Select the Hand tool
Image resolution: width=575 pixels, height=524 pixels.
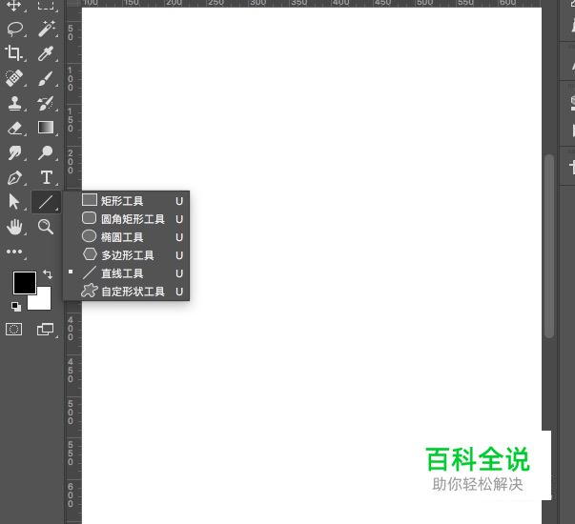(x=14, y=227)
